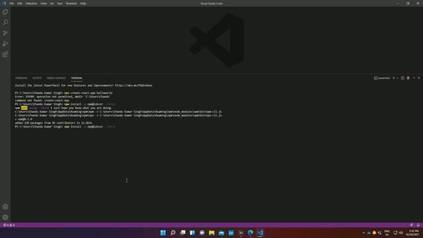Image resolution: width=423 pixels, height=238 pixels.
Task: Open the aka.ms PSWindows link
Action: [134, 85]
